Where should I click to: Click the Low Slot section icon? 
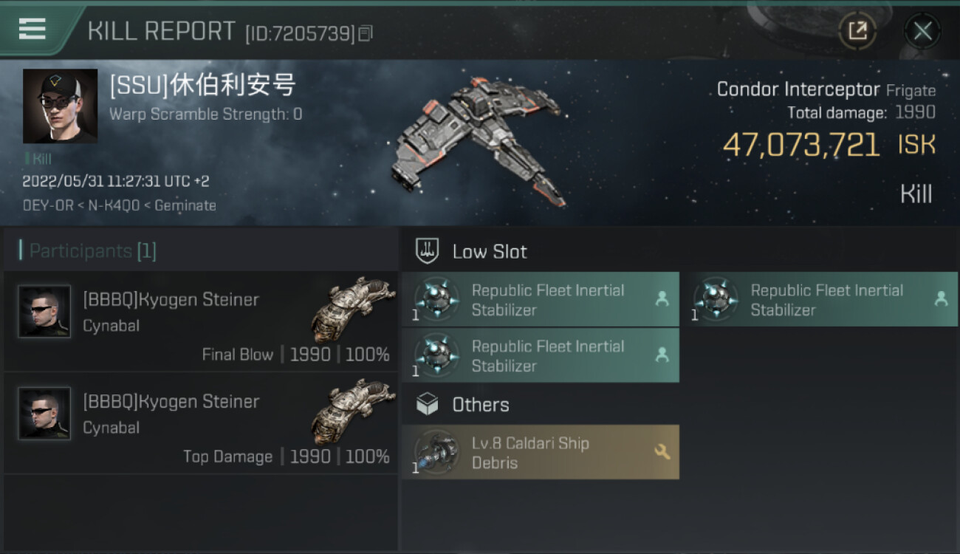coord(428,251)
